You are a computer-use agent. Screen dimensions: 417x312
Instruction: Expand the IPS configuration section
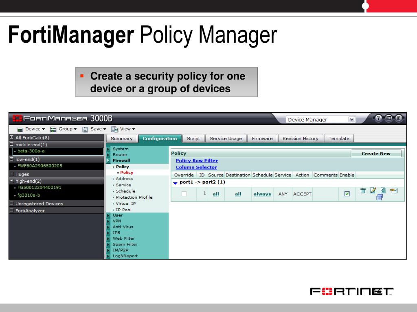[x=108, y=233]
